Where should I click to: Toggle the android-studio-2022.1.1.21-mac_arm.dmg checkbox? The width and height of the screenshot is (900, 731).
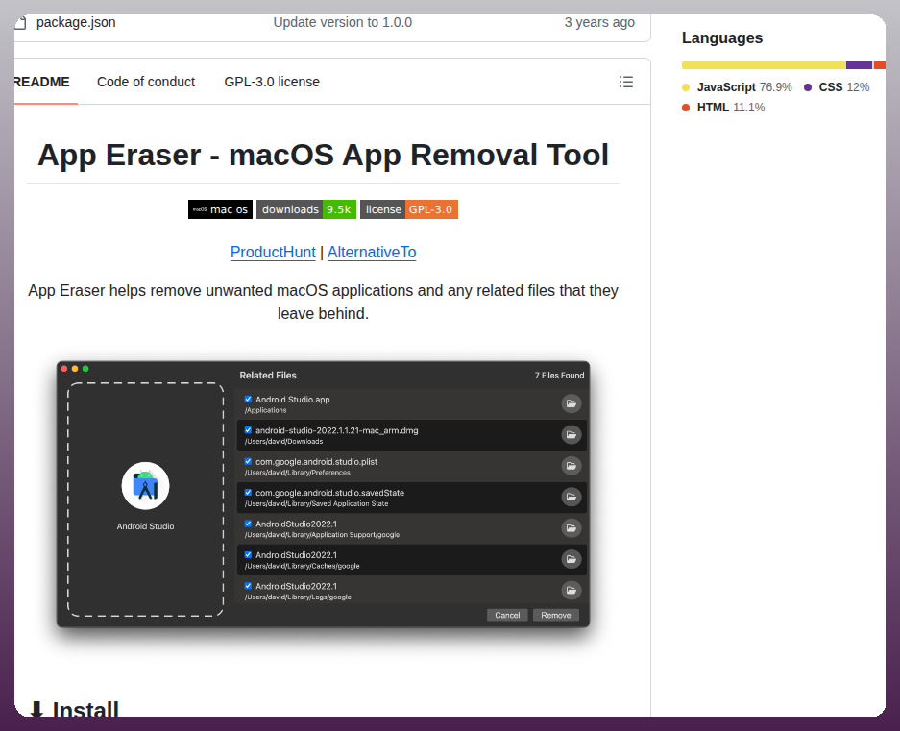[248, 430]
